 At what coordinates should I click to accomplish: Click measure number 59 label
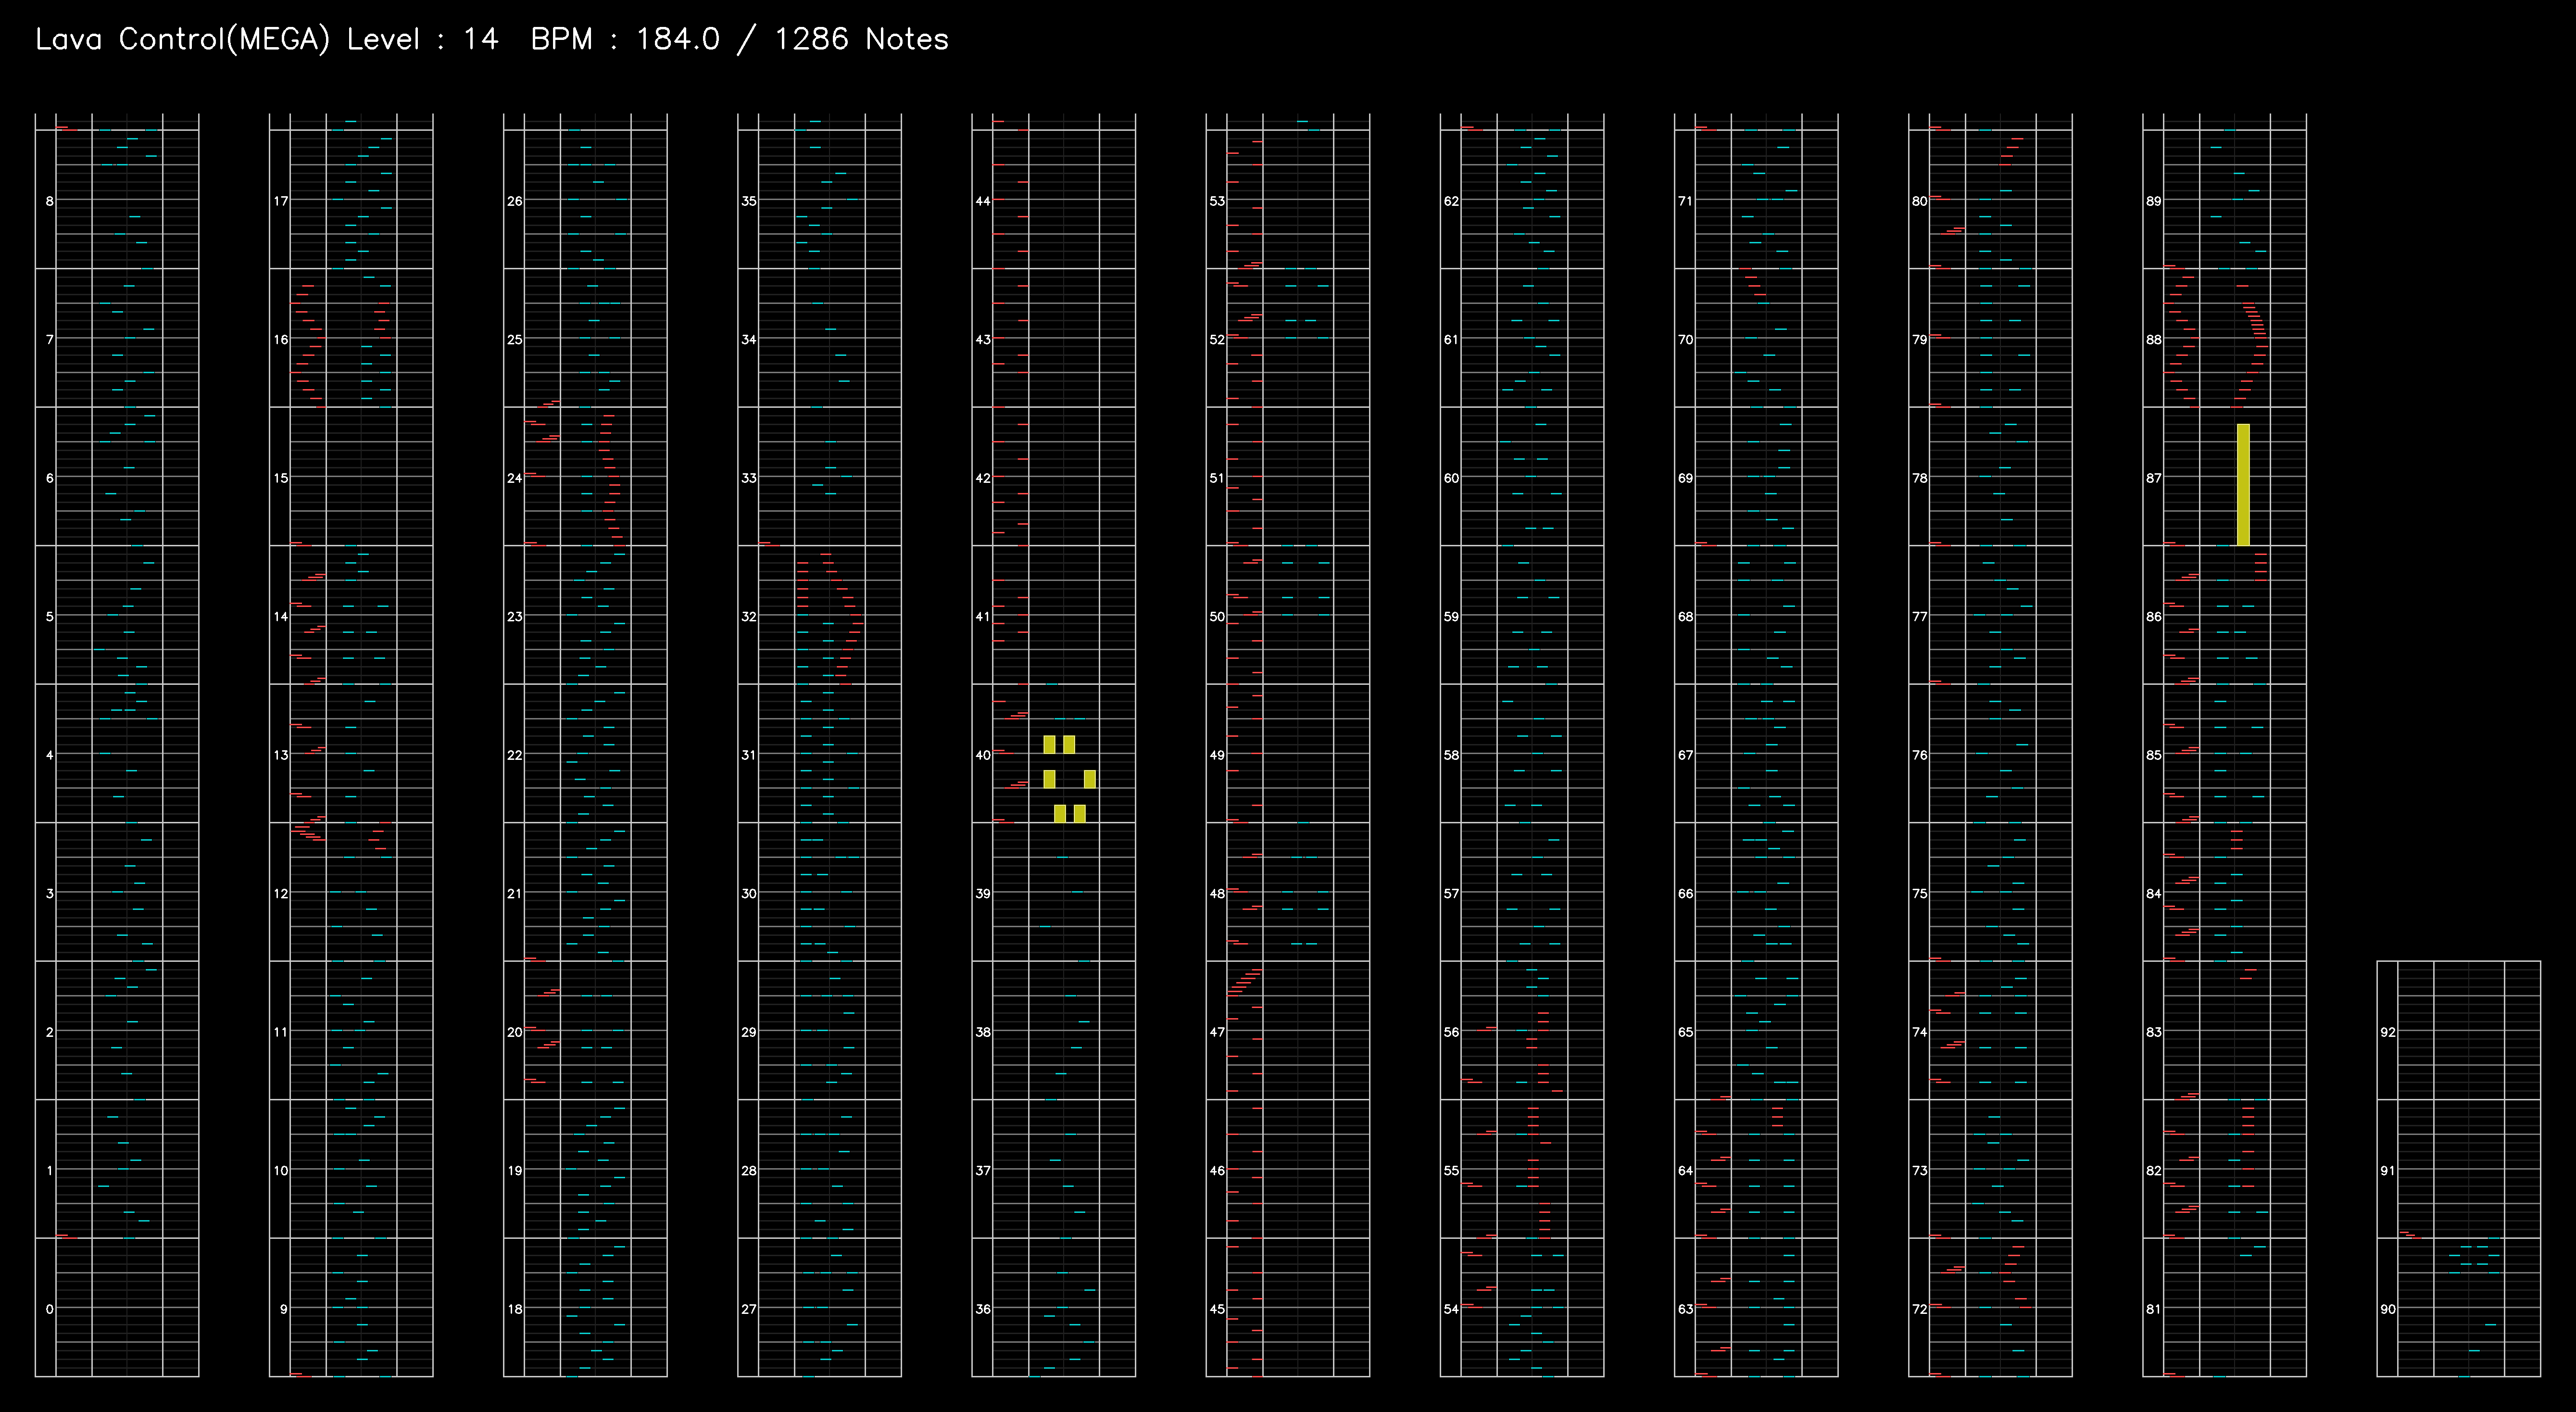[1451, 617]
